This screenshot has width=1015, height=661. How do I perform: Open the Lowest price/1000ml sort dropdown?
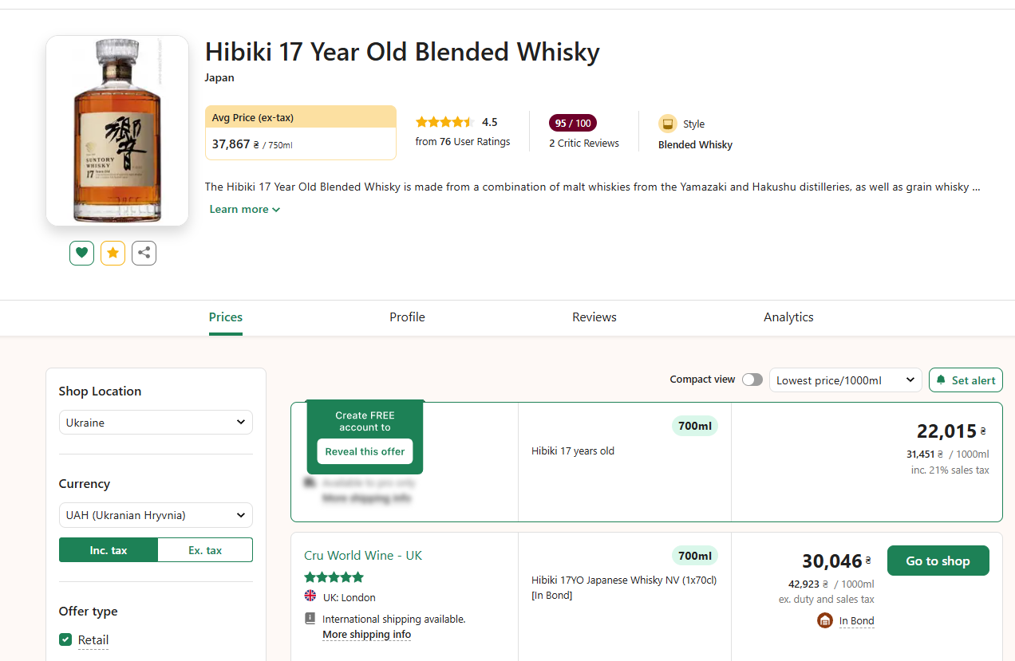[x=845, y=380]
